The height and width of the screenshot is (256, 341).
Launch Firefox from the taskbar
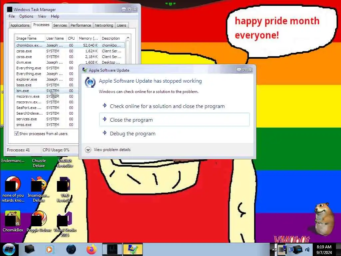[x=92, y=249]
